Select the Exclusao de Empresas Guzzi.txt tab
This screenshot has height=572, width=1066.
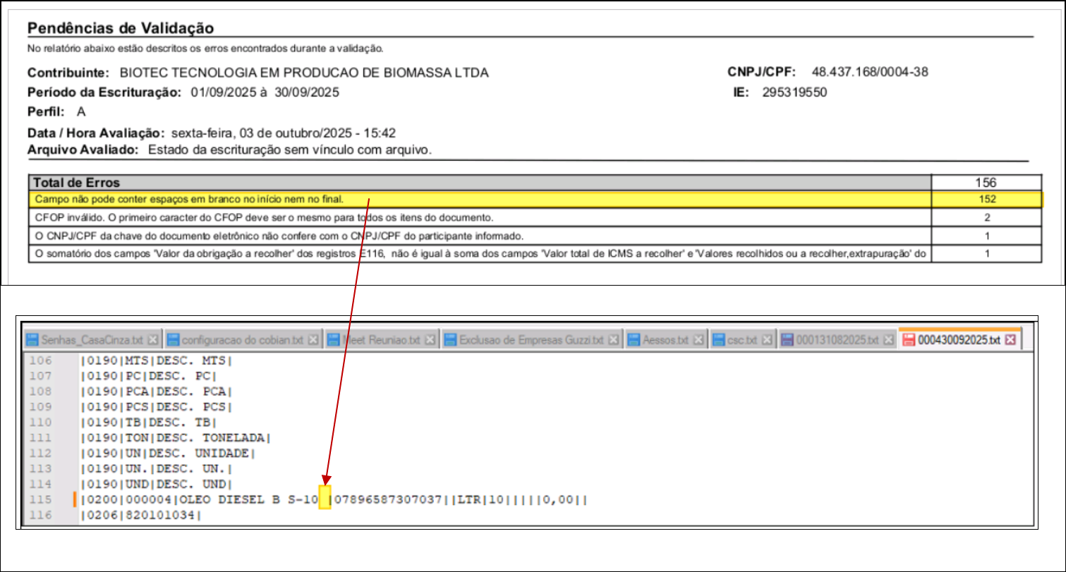531,340
